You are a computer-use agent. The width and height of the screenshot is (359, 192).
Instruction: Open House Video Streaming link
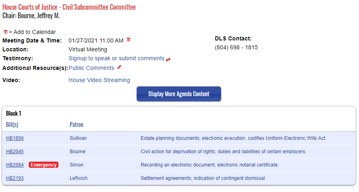[x=99, y=80]
